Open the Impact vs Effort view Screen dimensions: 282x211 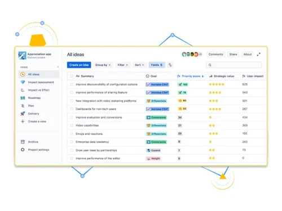[x=38, y=90]
